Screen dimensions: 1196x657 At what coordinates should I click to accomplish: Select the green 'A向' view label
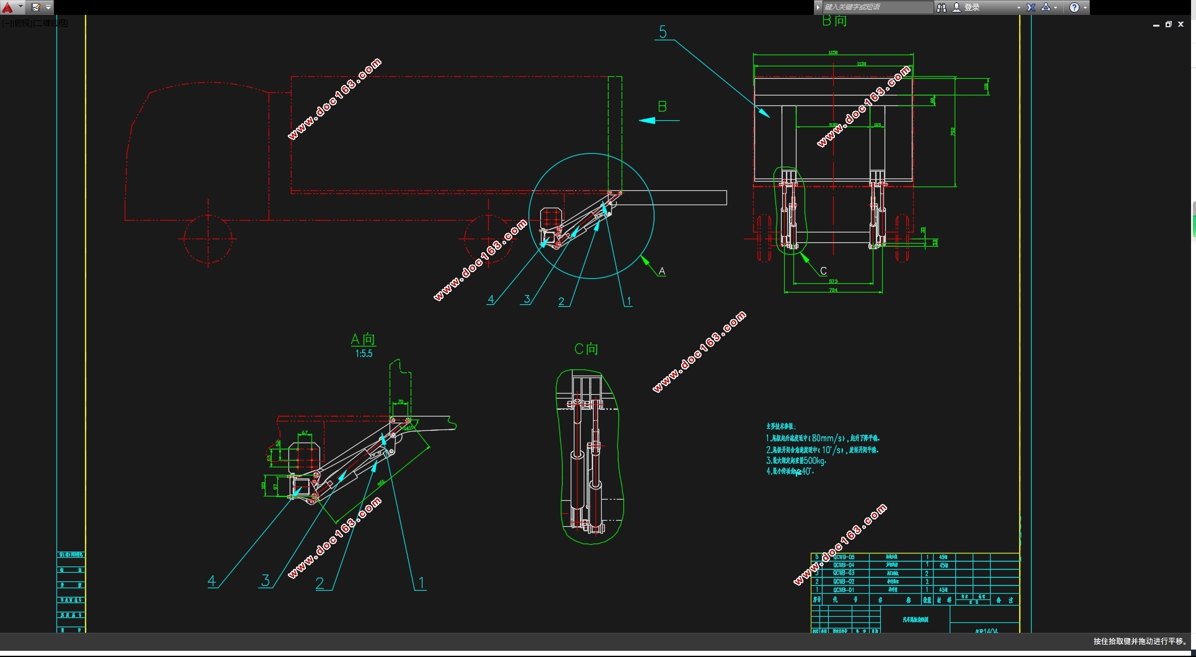[x=363, y=339]
